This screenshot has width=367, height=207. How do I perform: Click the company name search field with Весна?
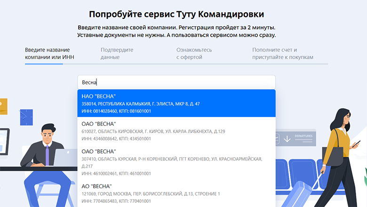(176, 82)
